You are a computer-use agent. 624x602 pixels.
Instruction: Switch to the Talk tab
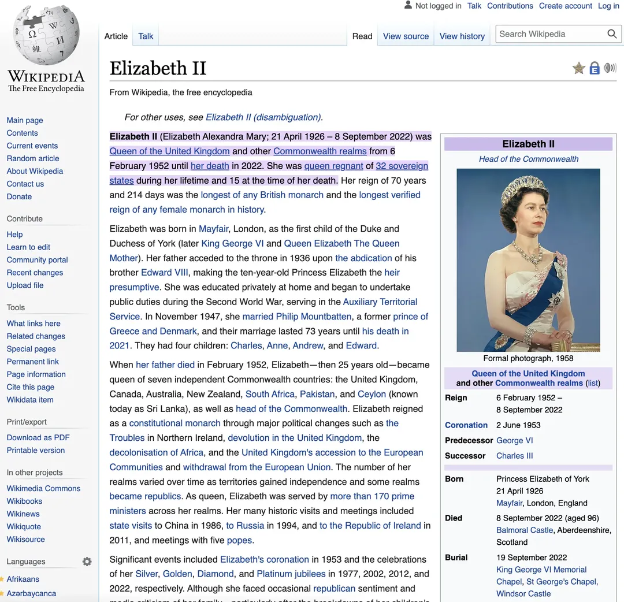(x=146, y=36)
